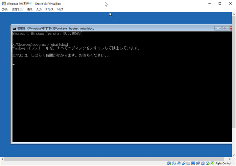Open the 仮想マシン menu
The height and width of the screenshot is (166, 236).
pos(18,9)
